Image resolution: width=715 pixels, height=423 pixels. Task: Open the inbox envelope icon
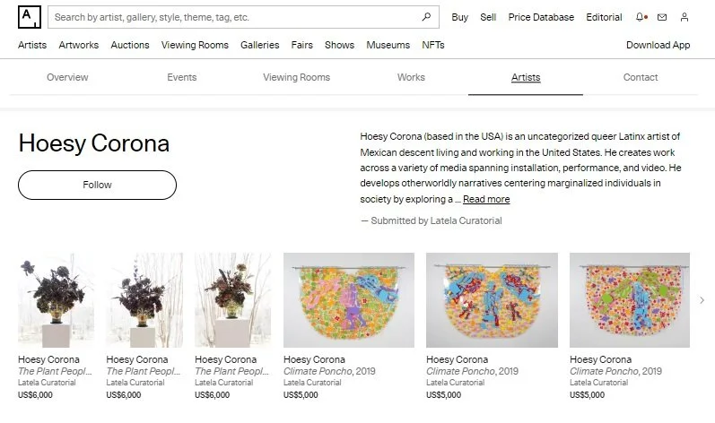(x=662, y=17)
